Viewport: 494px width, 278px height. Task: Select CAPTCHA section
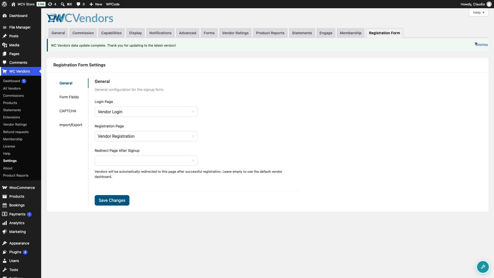tap(68, 111)
